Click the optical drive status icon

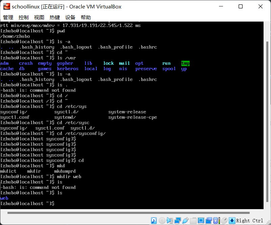coord(162,220)
